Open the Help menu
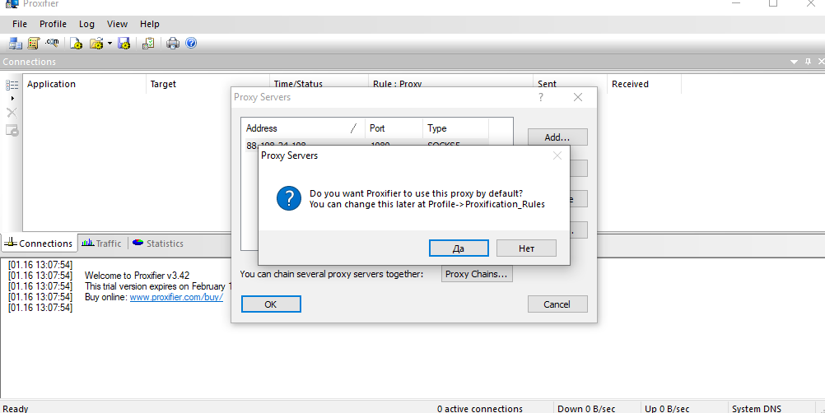This screenshot has width=825, height=413. 149,24
